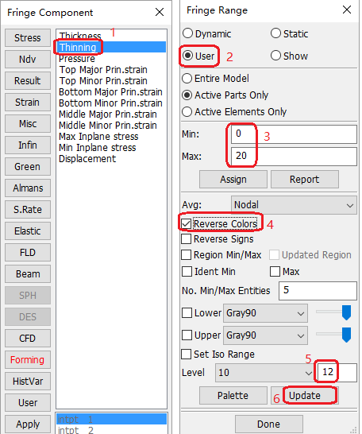Open the Upper Gray90 color dropdown
Viewport: 362px width, 434px height.
(x=265, y=335)
